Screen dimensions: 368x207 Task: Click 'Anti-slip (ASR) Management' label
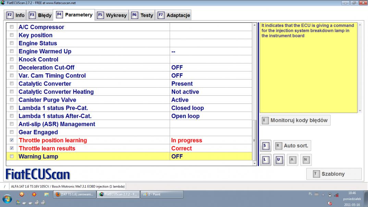(57, 124)
